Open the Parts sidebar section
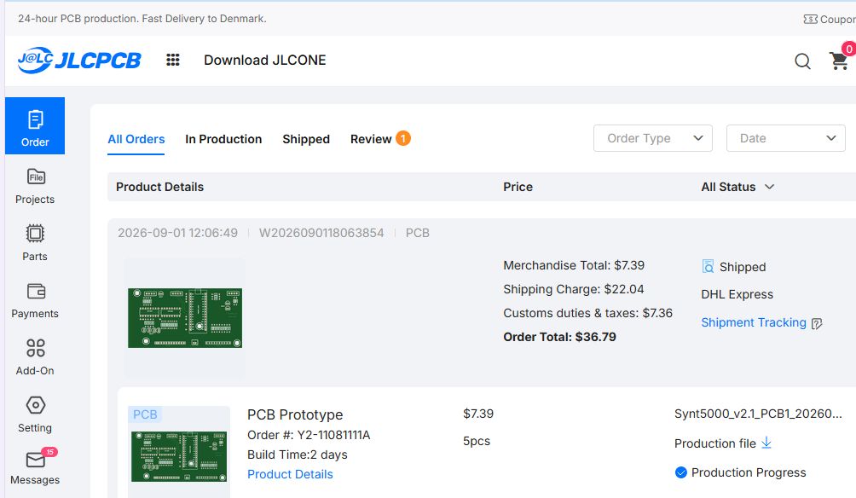The height and width of the screenshot is (498, 856). (35, 242)
